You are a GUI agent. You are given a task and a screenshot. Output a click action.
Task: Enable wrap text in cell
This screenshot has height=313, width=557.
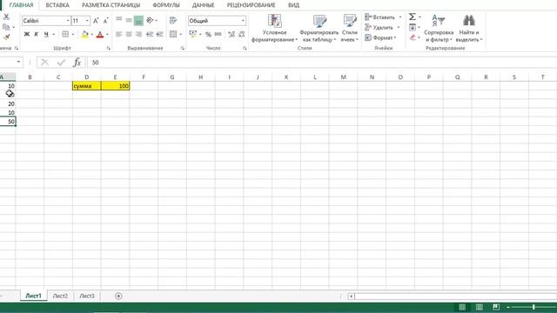173,21
